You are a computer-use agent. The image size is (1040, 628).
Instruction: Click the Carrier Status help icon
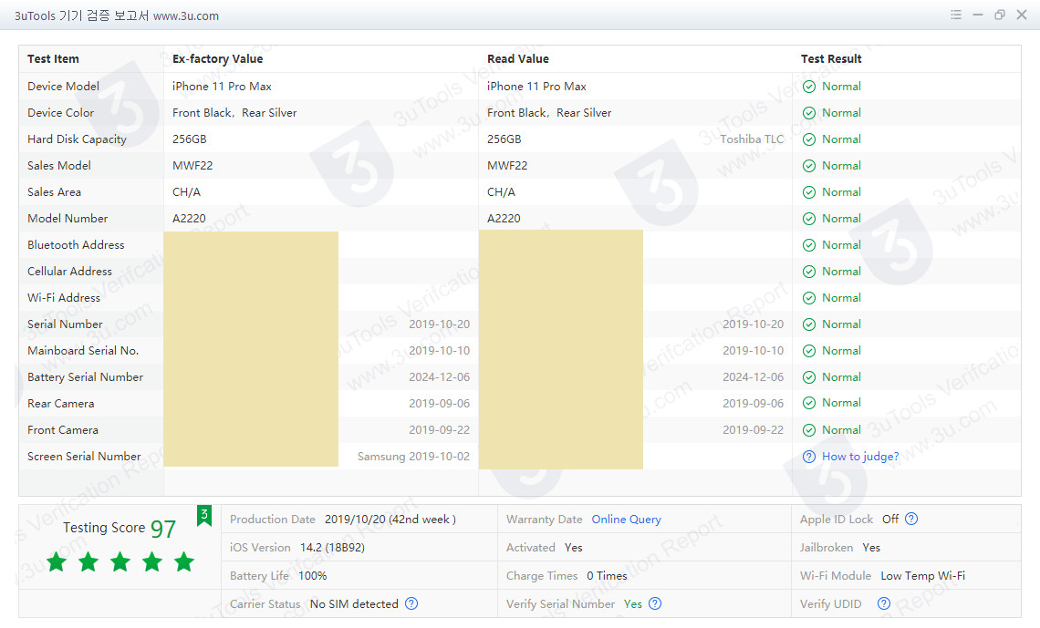tap(411, 603)
